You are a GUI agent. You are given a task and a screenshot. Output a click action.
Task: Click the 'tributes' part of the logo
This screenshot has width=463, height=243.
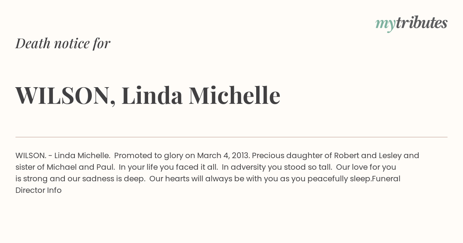421,23
